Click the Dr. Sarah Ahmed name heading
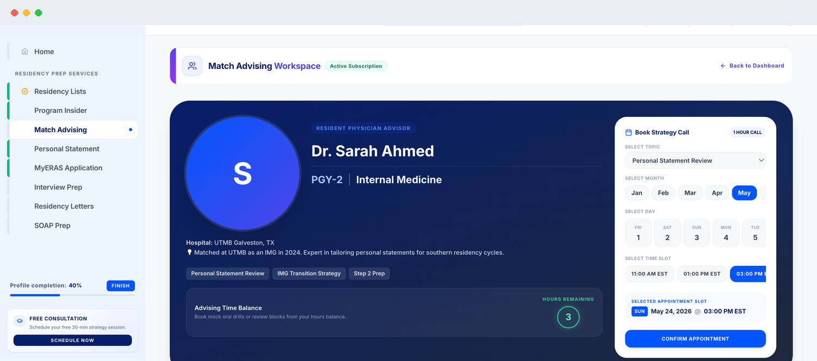 click(373, 151)
